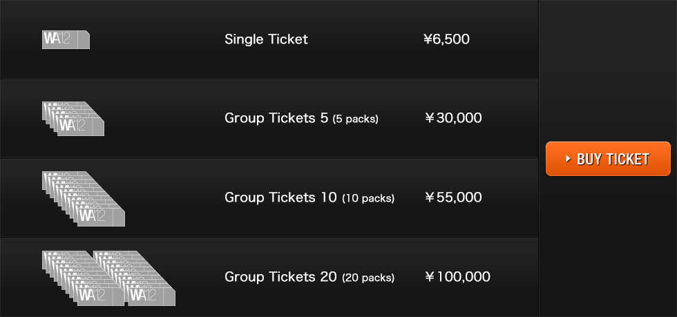Click the ¥100,000 price
This screenshot has height=317, width=677.
click(x=457, y=277)
